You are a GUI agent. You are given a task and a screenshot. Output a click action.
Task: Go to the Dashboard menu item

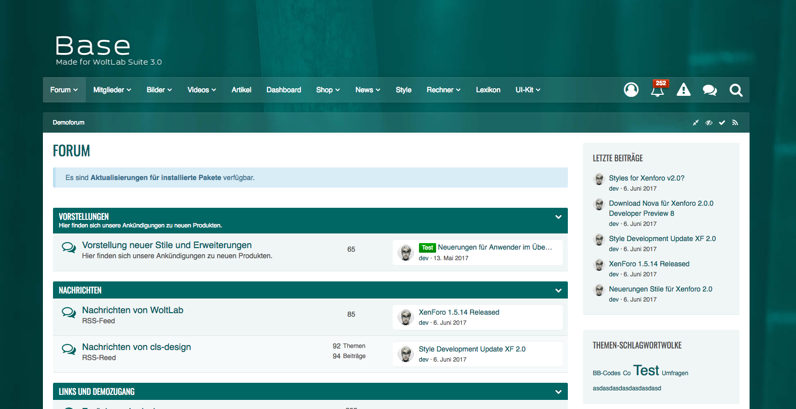[284, 90]
